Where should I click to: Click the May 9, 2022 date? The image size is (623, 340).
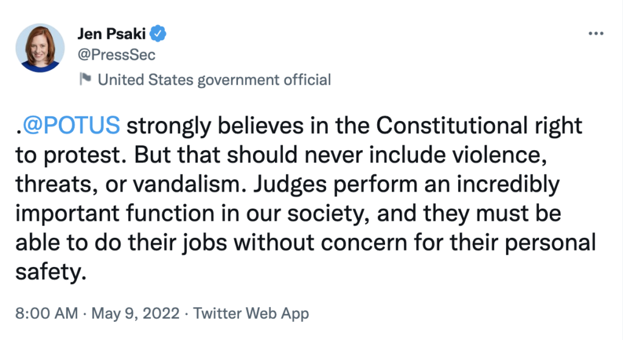coord(136,314)
